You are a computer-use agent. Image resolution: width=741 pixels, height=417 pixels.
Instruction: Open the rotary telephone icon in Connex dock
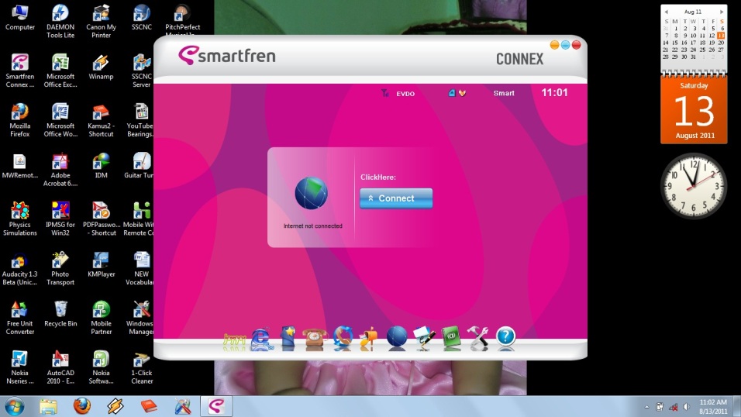pyautogui.click(x=315, y=339)
